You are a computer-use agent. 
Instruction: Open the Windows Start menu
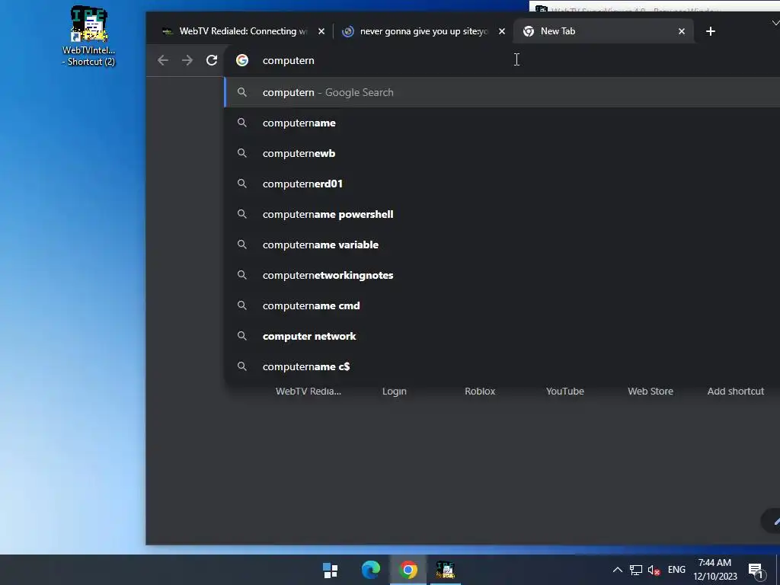point(331,570)
